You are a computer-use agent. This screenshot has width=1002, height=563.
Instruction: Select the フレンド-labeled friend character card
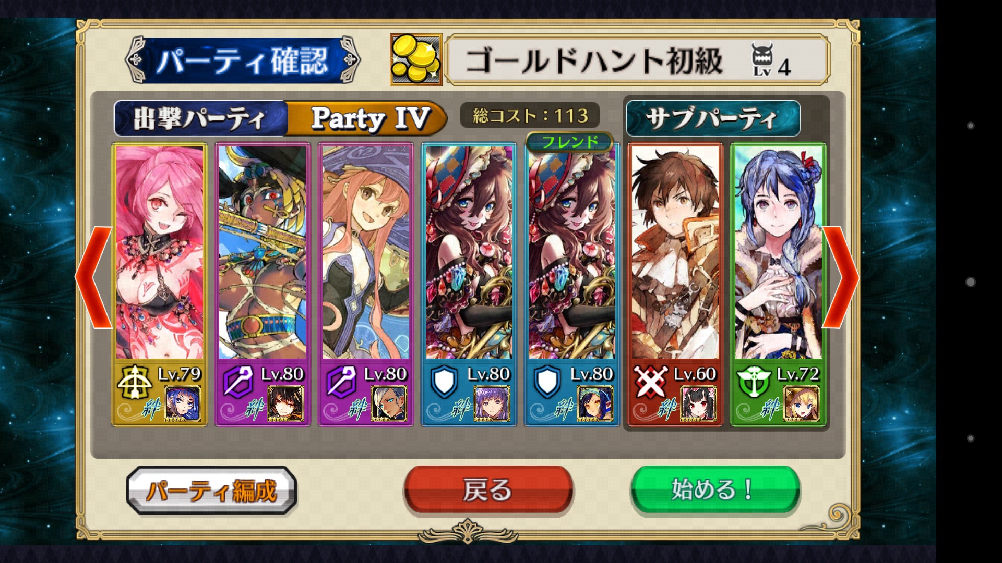pos(572,284)
